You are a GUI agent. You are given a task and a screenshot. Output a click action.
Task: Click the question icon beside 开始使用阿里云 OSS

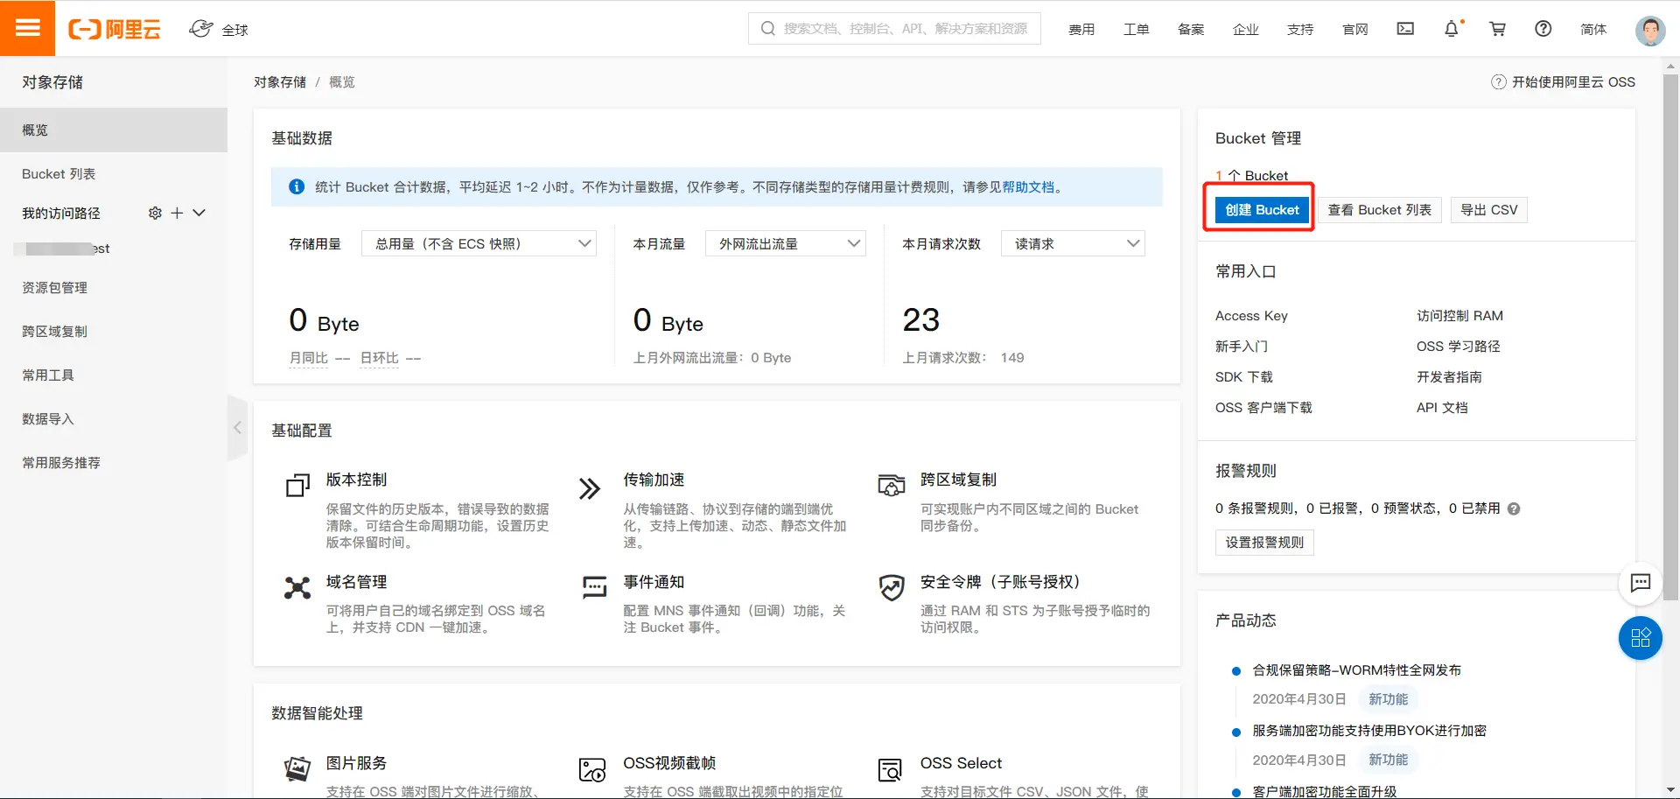pos(1499,82)
